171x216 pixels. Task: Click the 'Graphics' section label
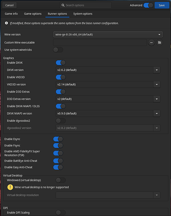[x=9, y=58]
